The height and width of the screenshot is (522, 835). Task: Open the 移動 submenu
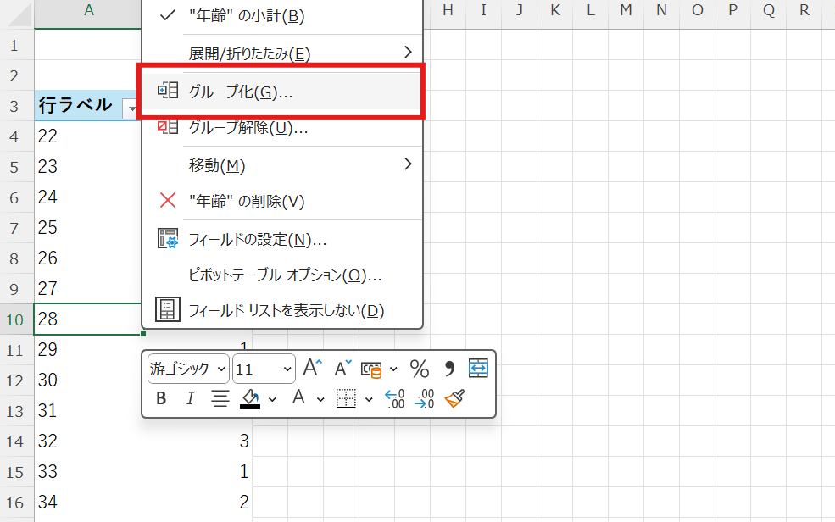[x=254, y=164]
